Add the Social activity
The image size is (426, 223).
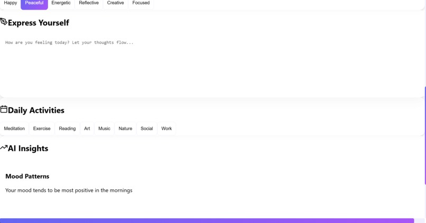tap(147, 129)
